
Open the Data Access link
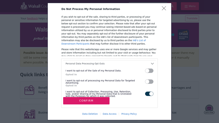(x=110, y=114)
